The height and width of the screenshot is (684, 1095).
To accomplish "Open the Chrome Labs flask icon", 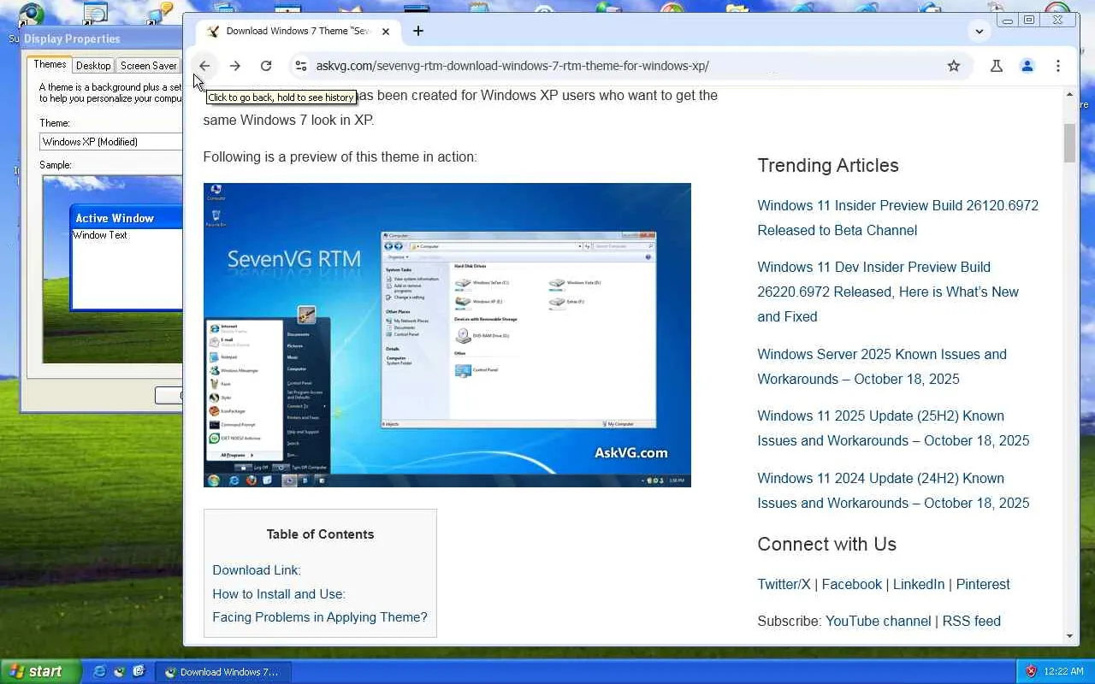I will (x=997, y=66).
